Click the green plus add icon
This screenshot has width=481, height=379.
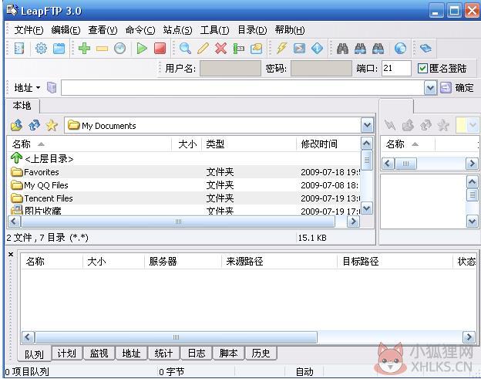pyautogui.click(x=84, y=49)
